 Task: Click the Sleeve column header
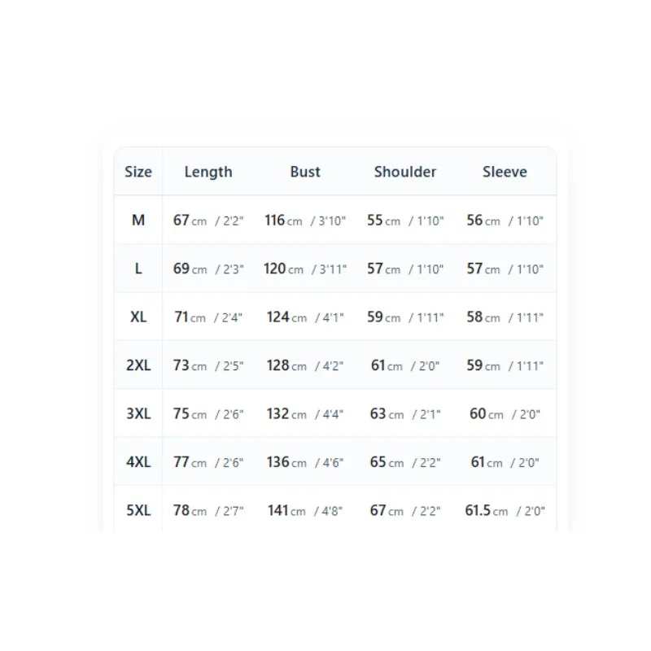point(505,172)
